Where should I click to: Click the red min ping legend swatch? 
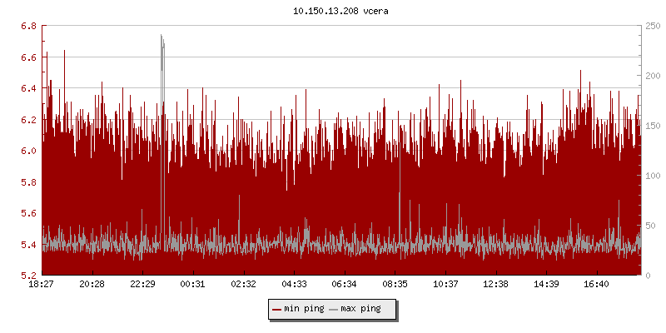277,309
